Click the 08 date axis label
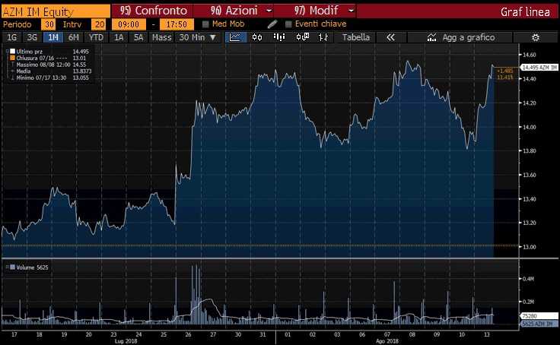 pyautogui.click(x=412, y=334)
